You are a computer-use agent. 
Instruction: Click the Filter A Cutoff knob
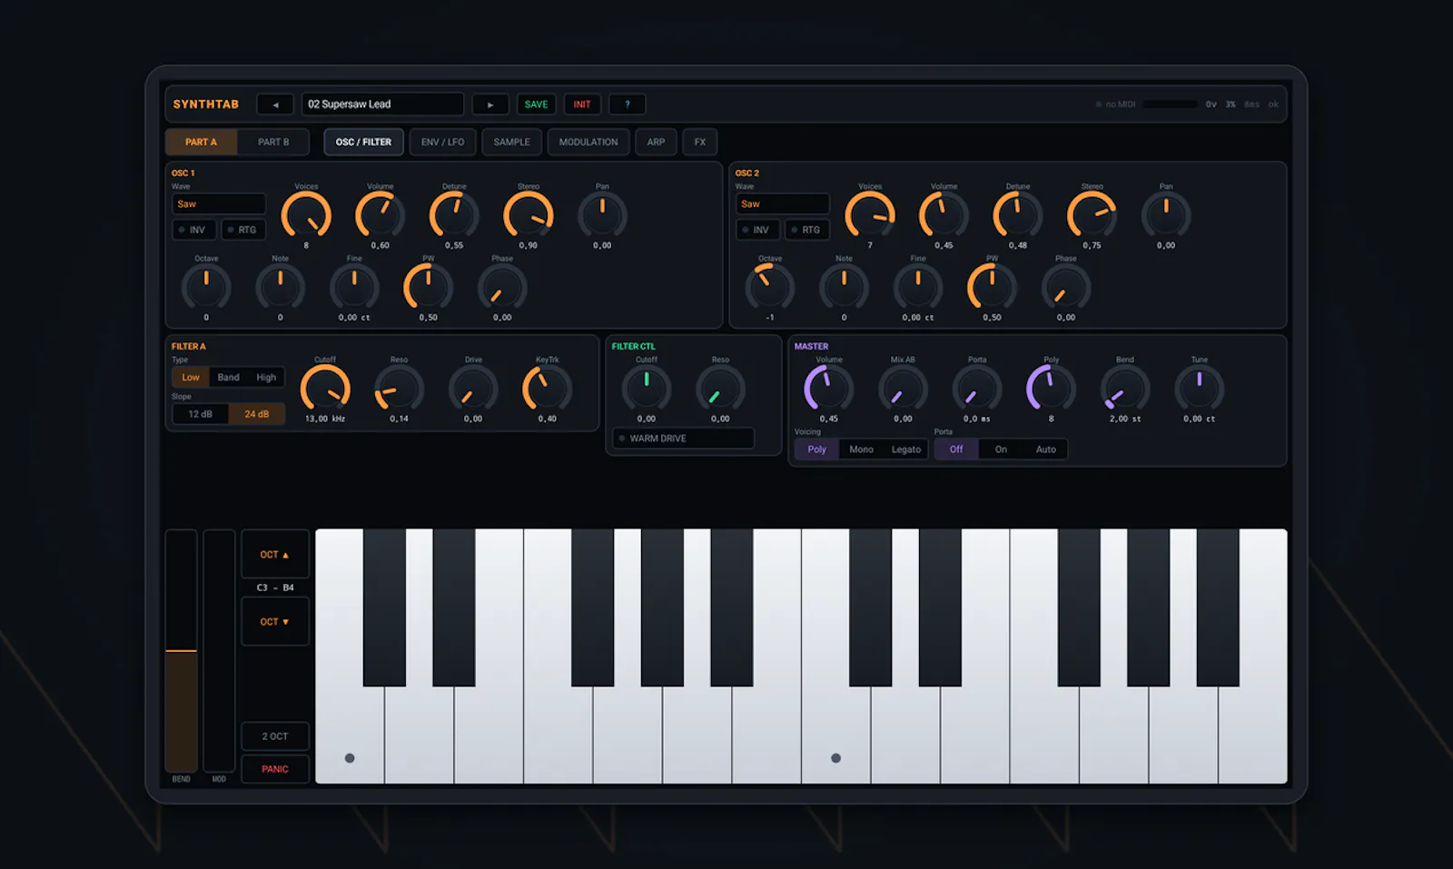pos(325,390)
